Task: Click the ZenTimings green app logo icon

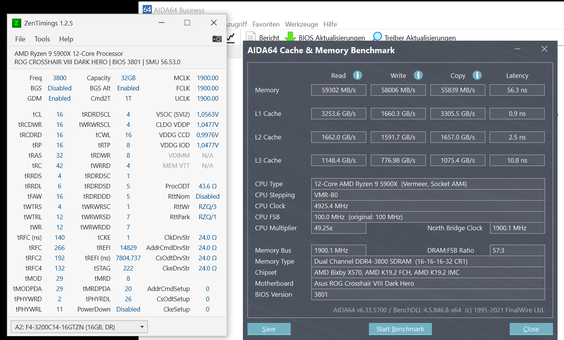Action: [16, 23]
